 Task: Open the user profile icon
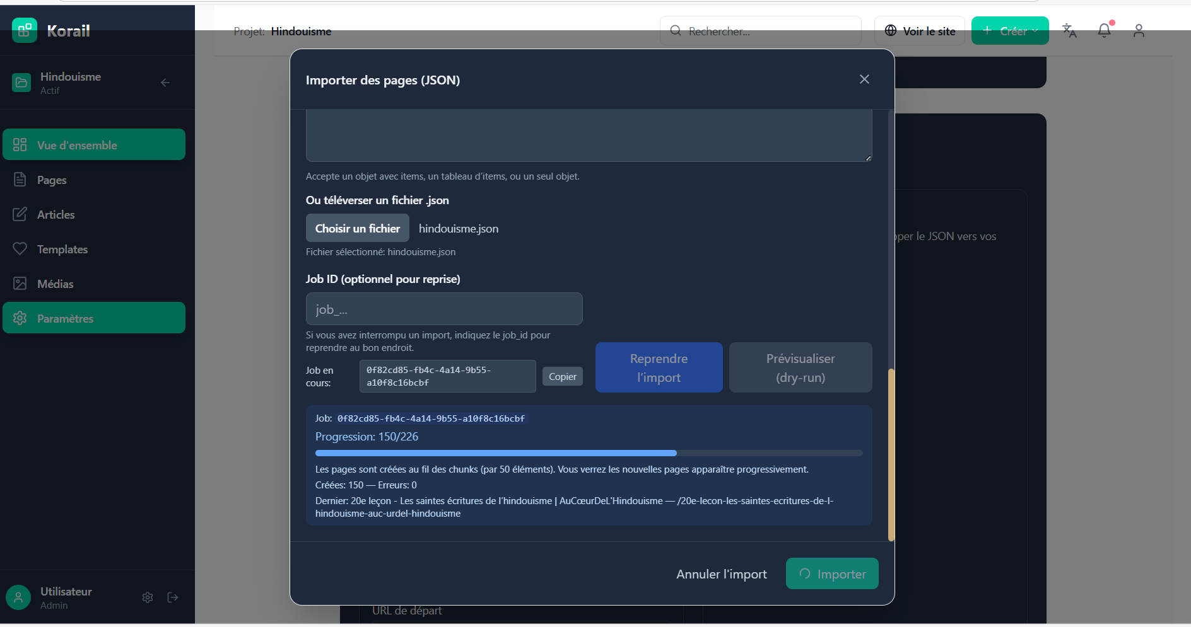(1138, 30)
